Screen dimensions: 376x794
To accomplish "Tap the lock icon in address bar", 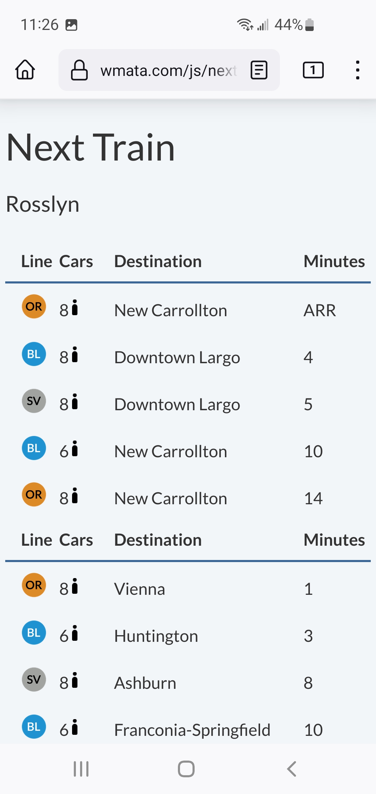I will (79, 70).
